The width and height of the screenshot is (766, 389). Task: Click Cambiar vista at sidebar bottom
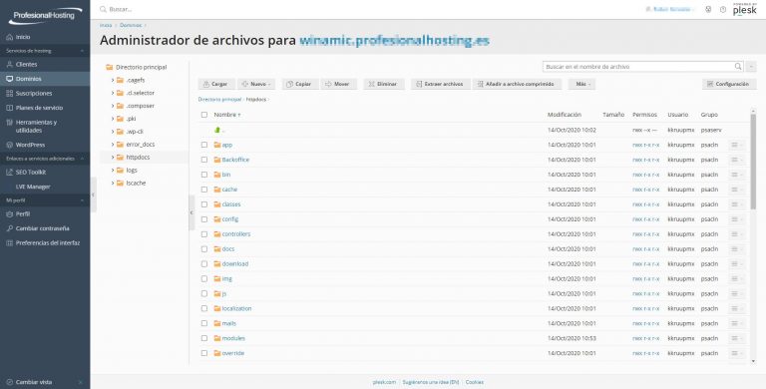33,382
